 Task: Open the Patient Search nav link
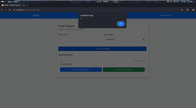click(x=166, y=15)
